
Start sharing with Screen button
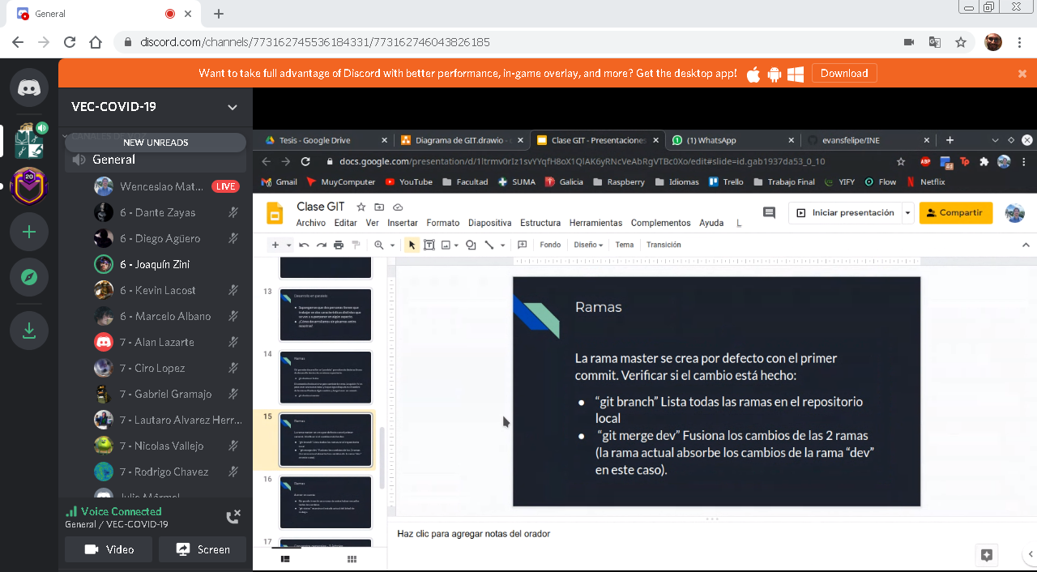[x=203, y=549]
